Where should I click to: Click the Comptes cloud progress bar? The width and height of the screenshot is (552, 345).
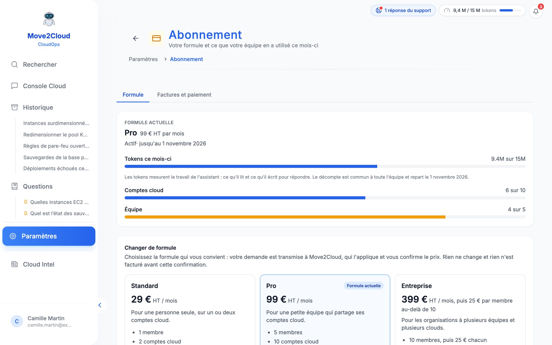click(x=325, y=198)
